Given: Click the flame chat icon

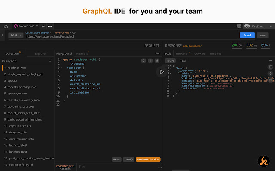Looking at the screenshot, I should click(x=262, y=161).
